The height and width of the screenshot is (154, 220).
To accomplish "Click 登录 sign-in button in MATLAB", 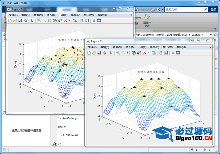I will (x=213, y=10).
